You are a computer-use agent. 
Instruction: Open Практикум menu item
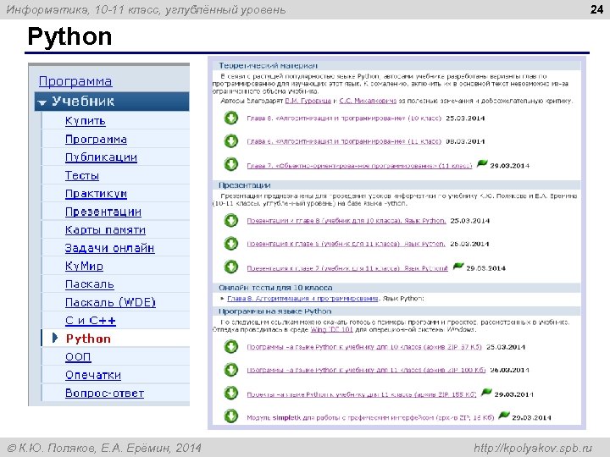pos(96,194)
